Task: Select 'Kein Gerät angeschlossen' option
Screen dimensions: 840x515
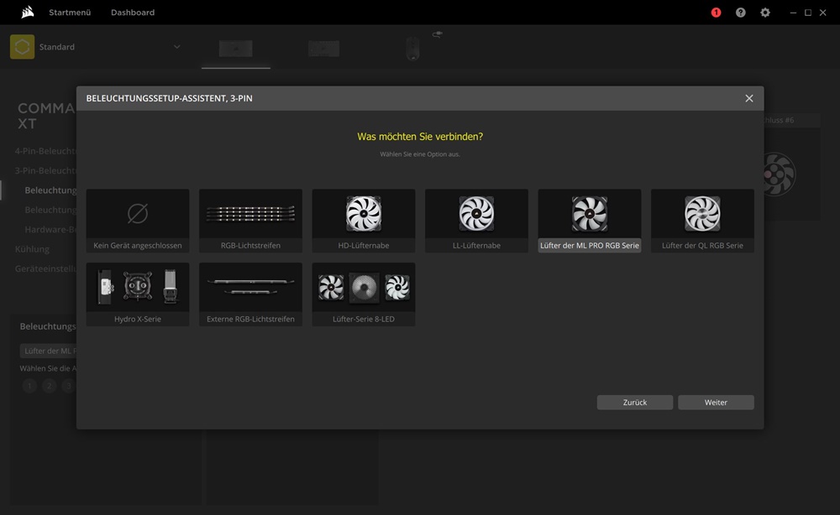Action: click(138, 221)
